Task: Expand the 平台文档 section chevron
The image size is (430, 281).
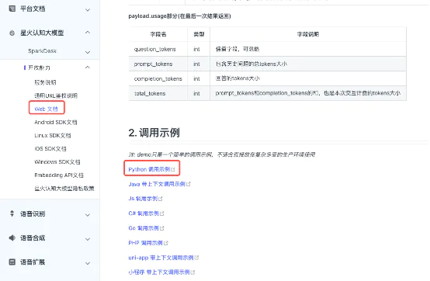Action: point(88,10)
